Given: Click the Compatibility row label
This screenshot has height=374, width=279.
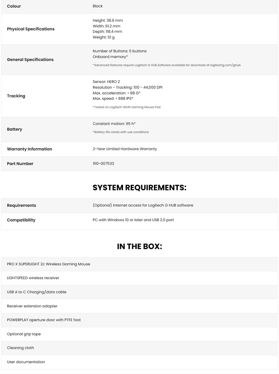Looking at the screenshot, I should coord(21,220).
